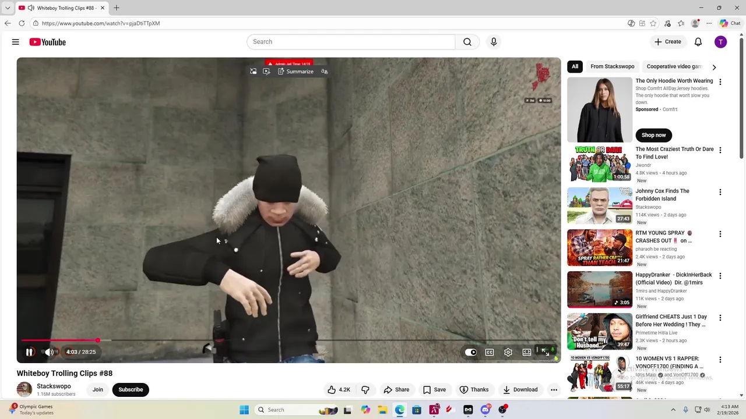Dislike the video with thumbs down
This screenshot has width=746, height=419.
tap(365, 390)
